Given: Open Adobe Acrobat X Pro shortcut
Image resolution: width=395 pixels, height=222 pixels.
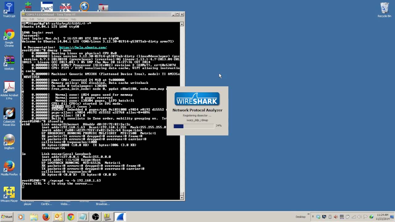Looking at the screenshot, I should [9, 90].
